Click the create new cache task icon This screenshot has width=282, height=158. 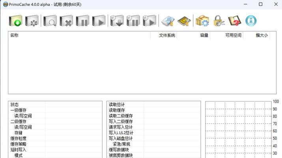[15, 21]
